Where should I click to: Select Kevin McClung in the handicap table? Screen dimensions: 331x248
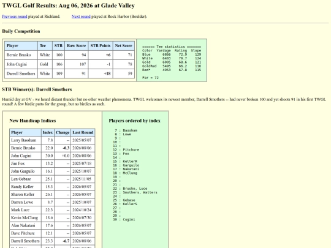(x=25, y=218)
